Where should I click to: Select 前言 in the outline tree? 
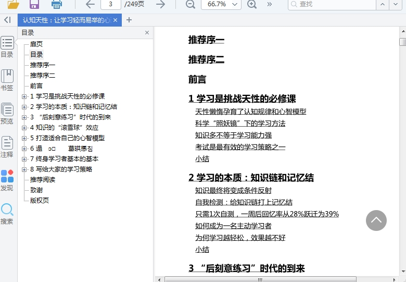(36, 86)
